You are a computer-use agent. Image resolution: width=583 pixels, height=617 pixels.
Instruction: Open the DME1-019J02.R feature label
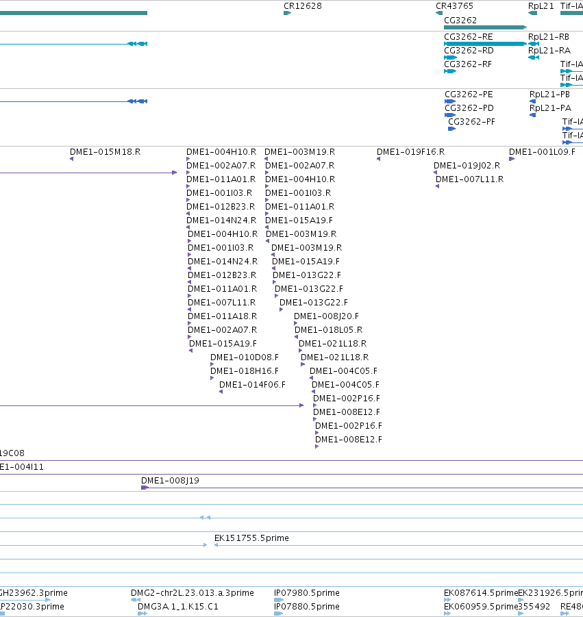467,166
